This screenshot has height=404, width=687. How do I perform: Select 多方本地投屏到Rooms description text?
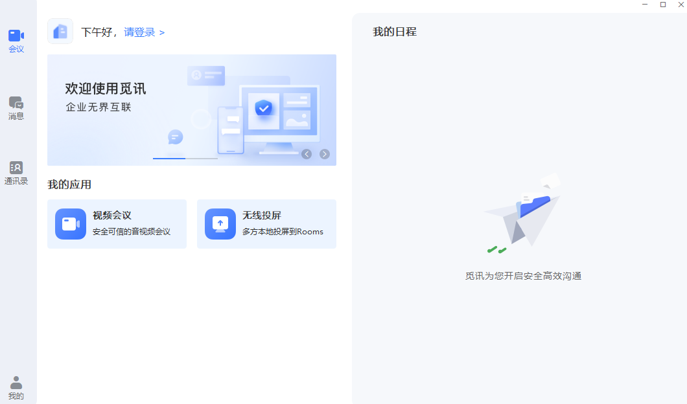pyautogui.click(x=283, y=232)
